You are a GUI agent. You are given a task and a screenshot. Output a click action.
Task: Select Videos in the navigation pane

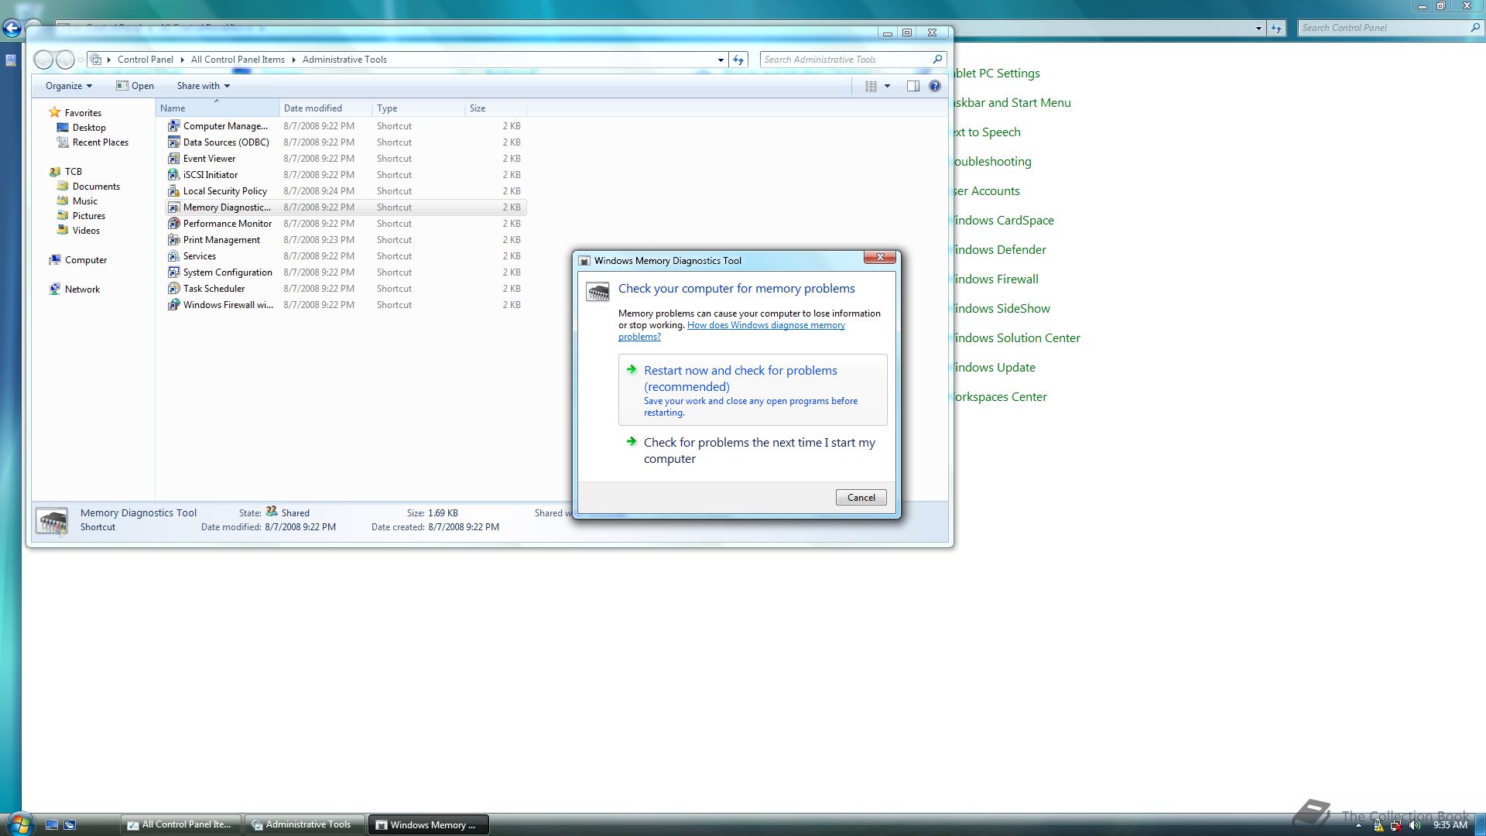[x=78, y=231]
